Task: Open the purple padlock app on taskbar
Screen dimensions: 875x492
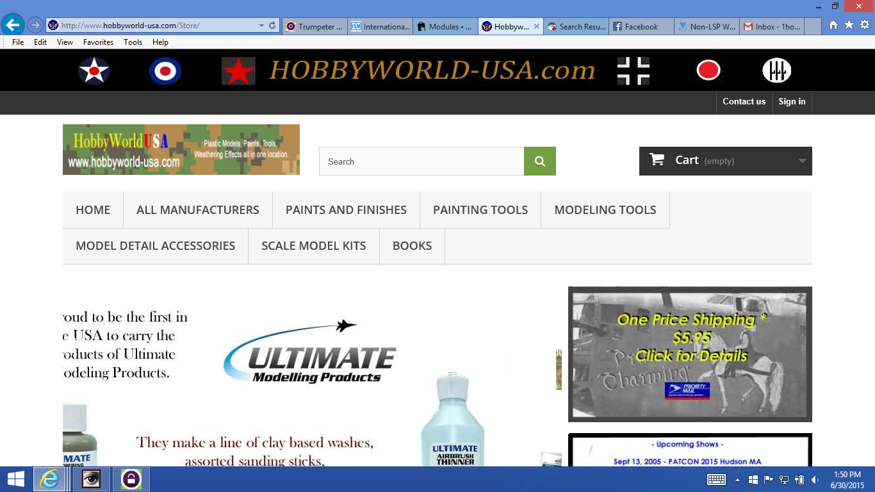Action: (131, 479)
